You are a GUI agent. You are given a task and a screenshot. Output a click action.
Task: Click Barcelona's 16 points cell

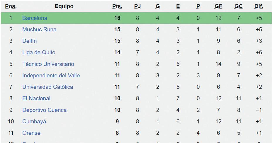tap(117, 18)
